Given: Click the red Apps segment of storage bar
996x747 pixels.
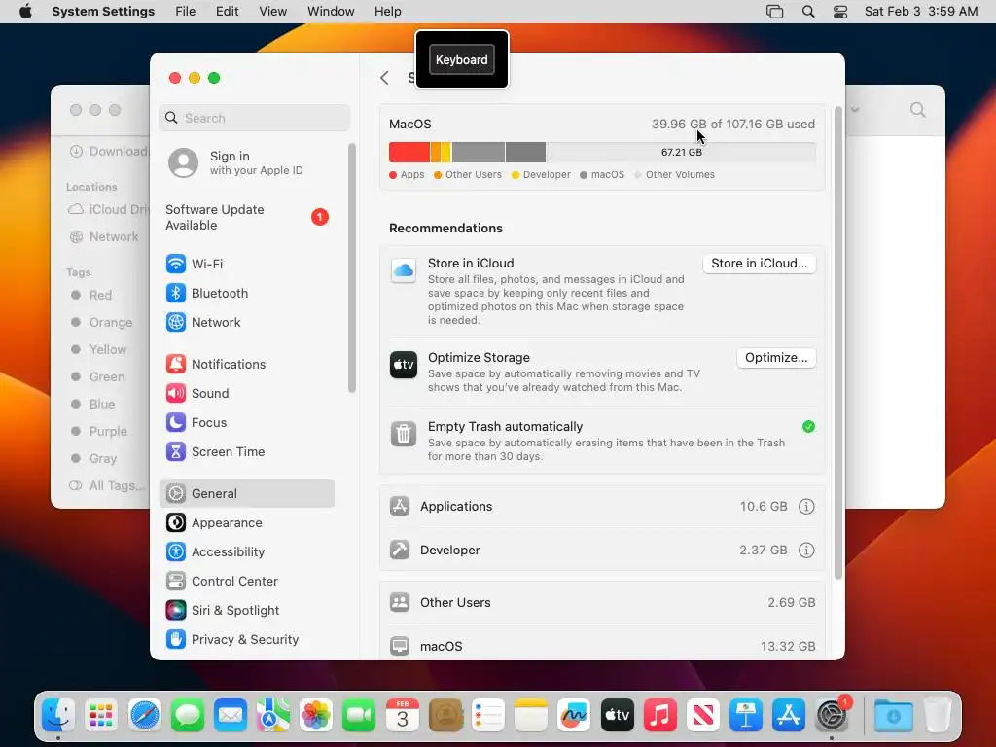Looking at the screenshot, I should (409, 153).
